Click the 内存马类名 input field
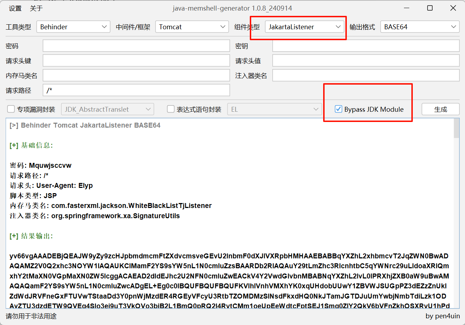The image size is (465, 325). (x=136, y=75)
